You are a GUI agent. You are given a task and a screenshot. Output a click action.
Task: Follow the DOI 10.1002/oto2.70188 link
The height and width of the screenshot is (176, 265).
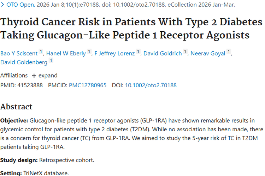tap(151, 85)
